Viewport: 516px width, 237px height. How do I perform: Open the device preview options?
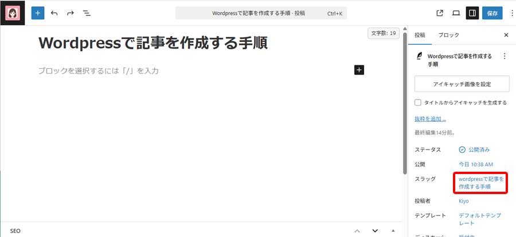456,13
